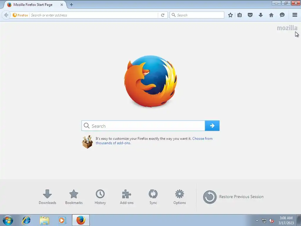
Task: Open the Hello chat smiley icon
Action: pos(282,15)
